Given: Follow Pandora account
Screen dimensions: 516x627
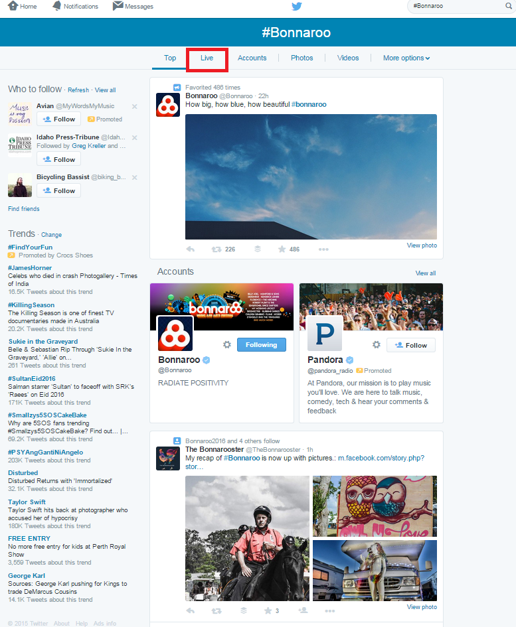Looking at the screenshot, I should [410, 345].
